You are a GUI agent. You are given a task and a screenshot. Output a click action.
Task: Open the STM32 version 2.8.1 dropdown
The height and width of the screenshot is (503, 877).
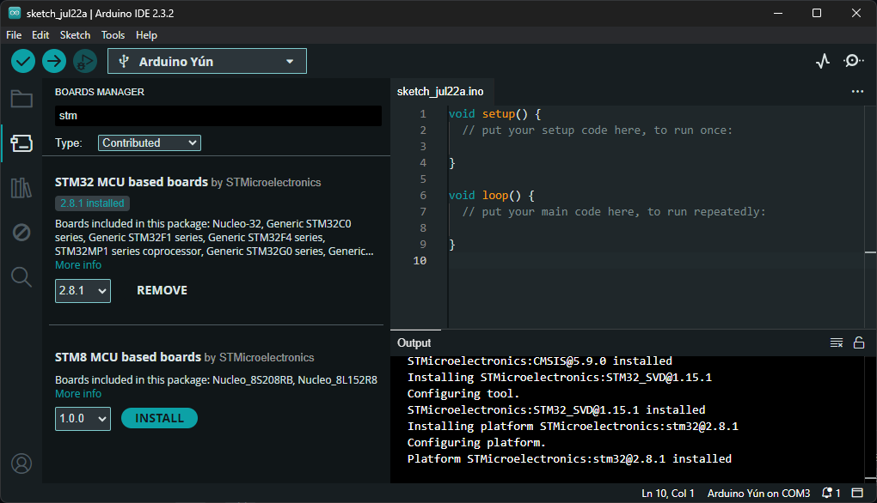pyautogui.click(x=83, y=291)
